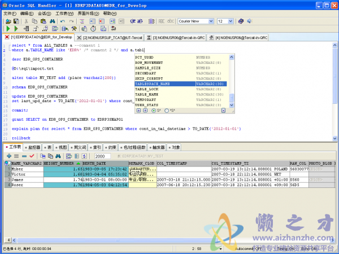The width and height of the screenshot is (339, 254).
Task: Click the uppercase ABC icon
Action: pos(161,21)
